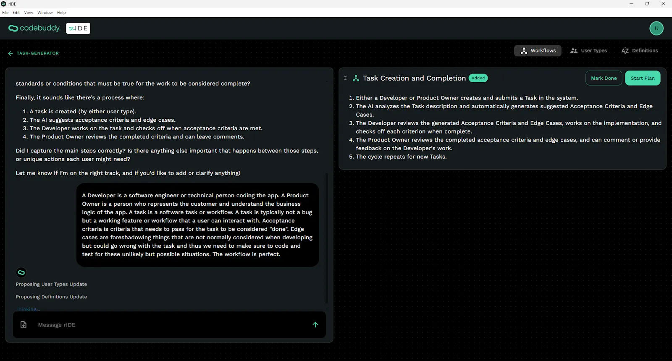Click chat line 'A task is created (by either user type)'
Screen dimensions: 672x361
click(83, 112)
